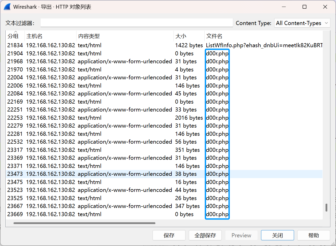The height and width of the screenshot is (246, 336).
Task: Sort by the 内容类型 column header
Action: coord(125,36)
